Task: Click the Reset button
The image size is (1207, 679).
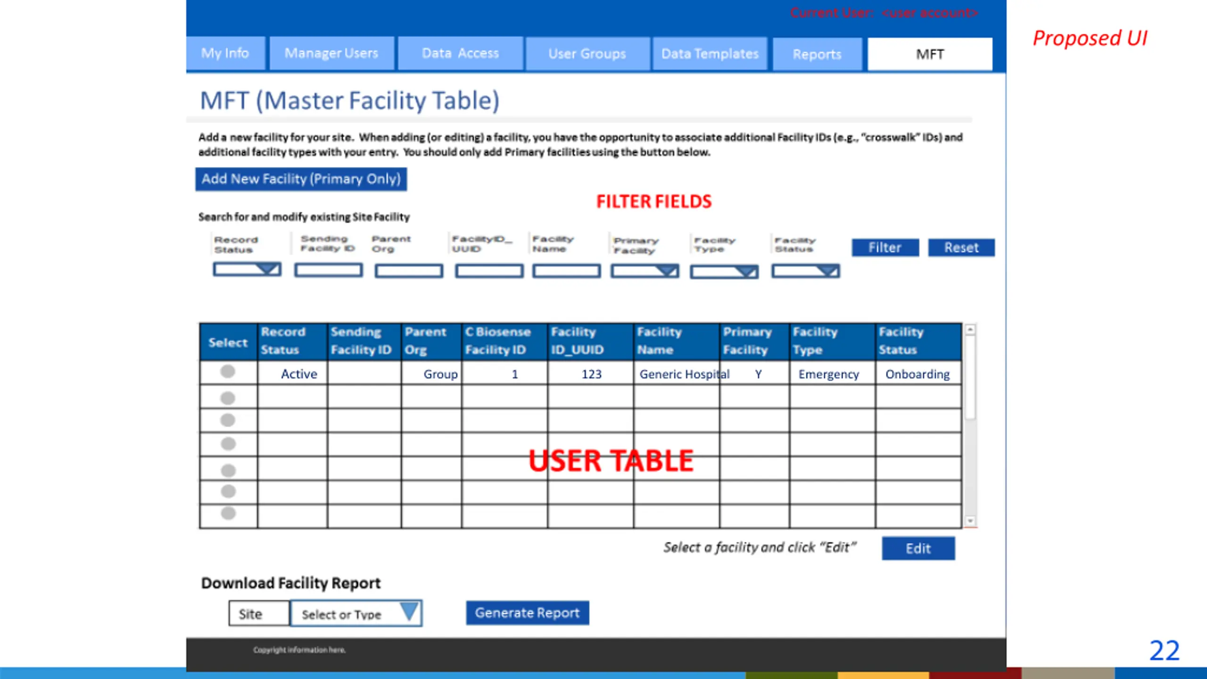Action: [x=961, y=248]
